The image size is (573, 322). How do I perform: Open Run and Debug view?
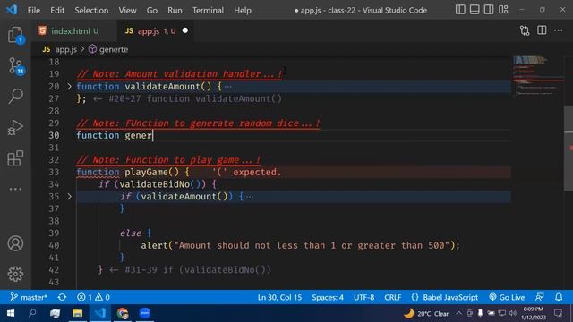click(15, 127)
